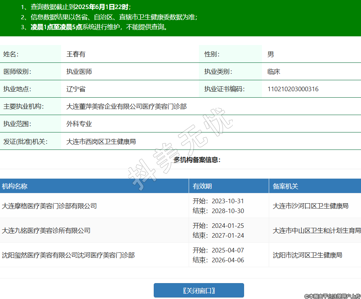This screenshot has height=299, width=361.
Task: Select the 大连九铭医疗美容诊所有限公司 entry
Action: click(x=46, y=230)
